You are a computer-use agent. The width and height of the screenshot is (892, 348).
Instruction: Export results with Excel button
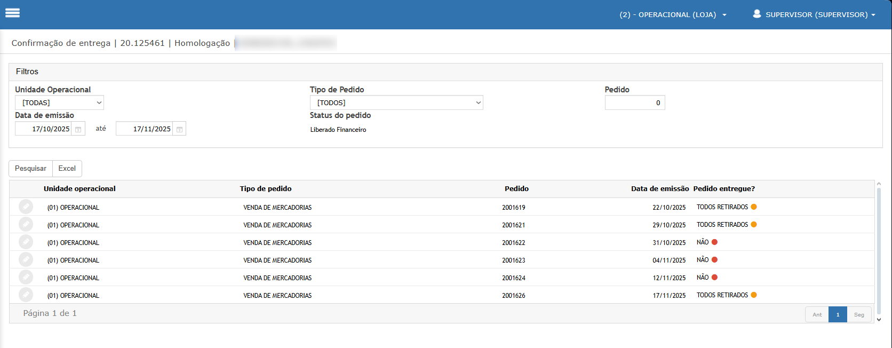[x=67, y=168]
